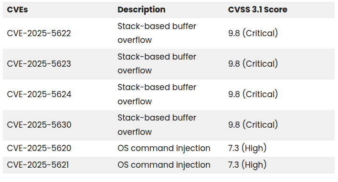Click the 9.8 (Critical) score for CVE-2025-5624
This screenshot has height=182, width=338.
click(253, 94)
